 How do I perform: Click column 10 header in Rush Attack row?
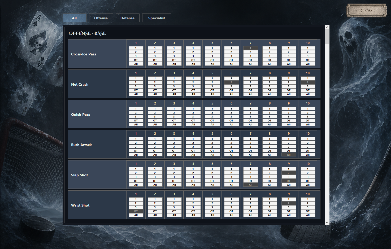(x=308, y=134)
